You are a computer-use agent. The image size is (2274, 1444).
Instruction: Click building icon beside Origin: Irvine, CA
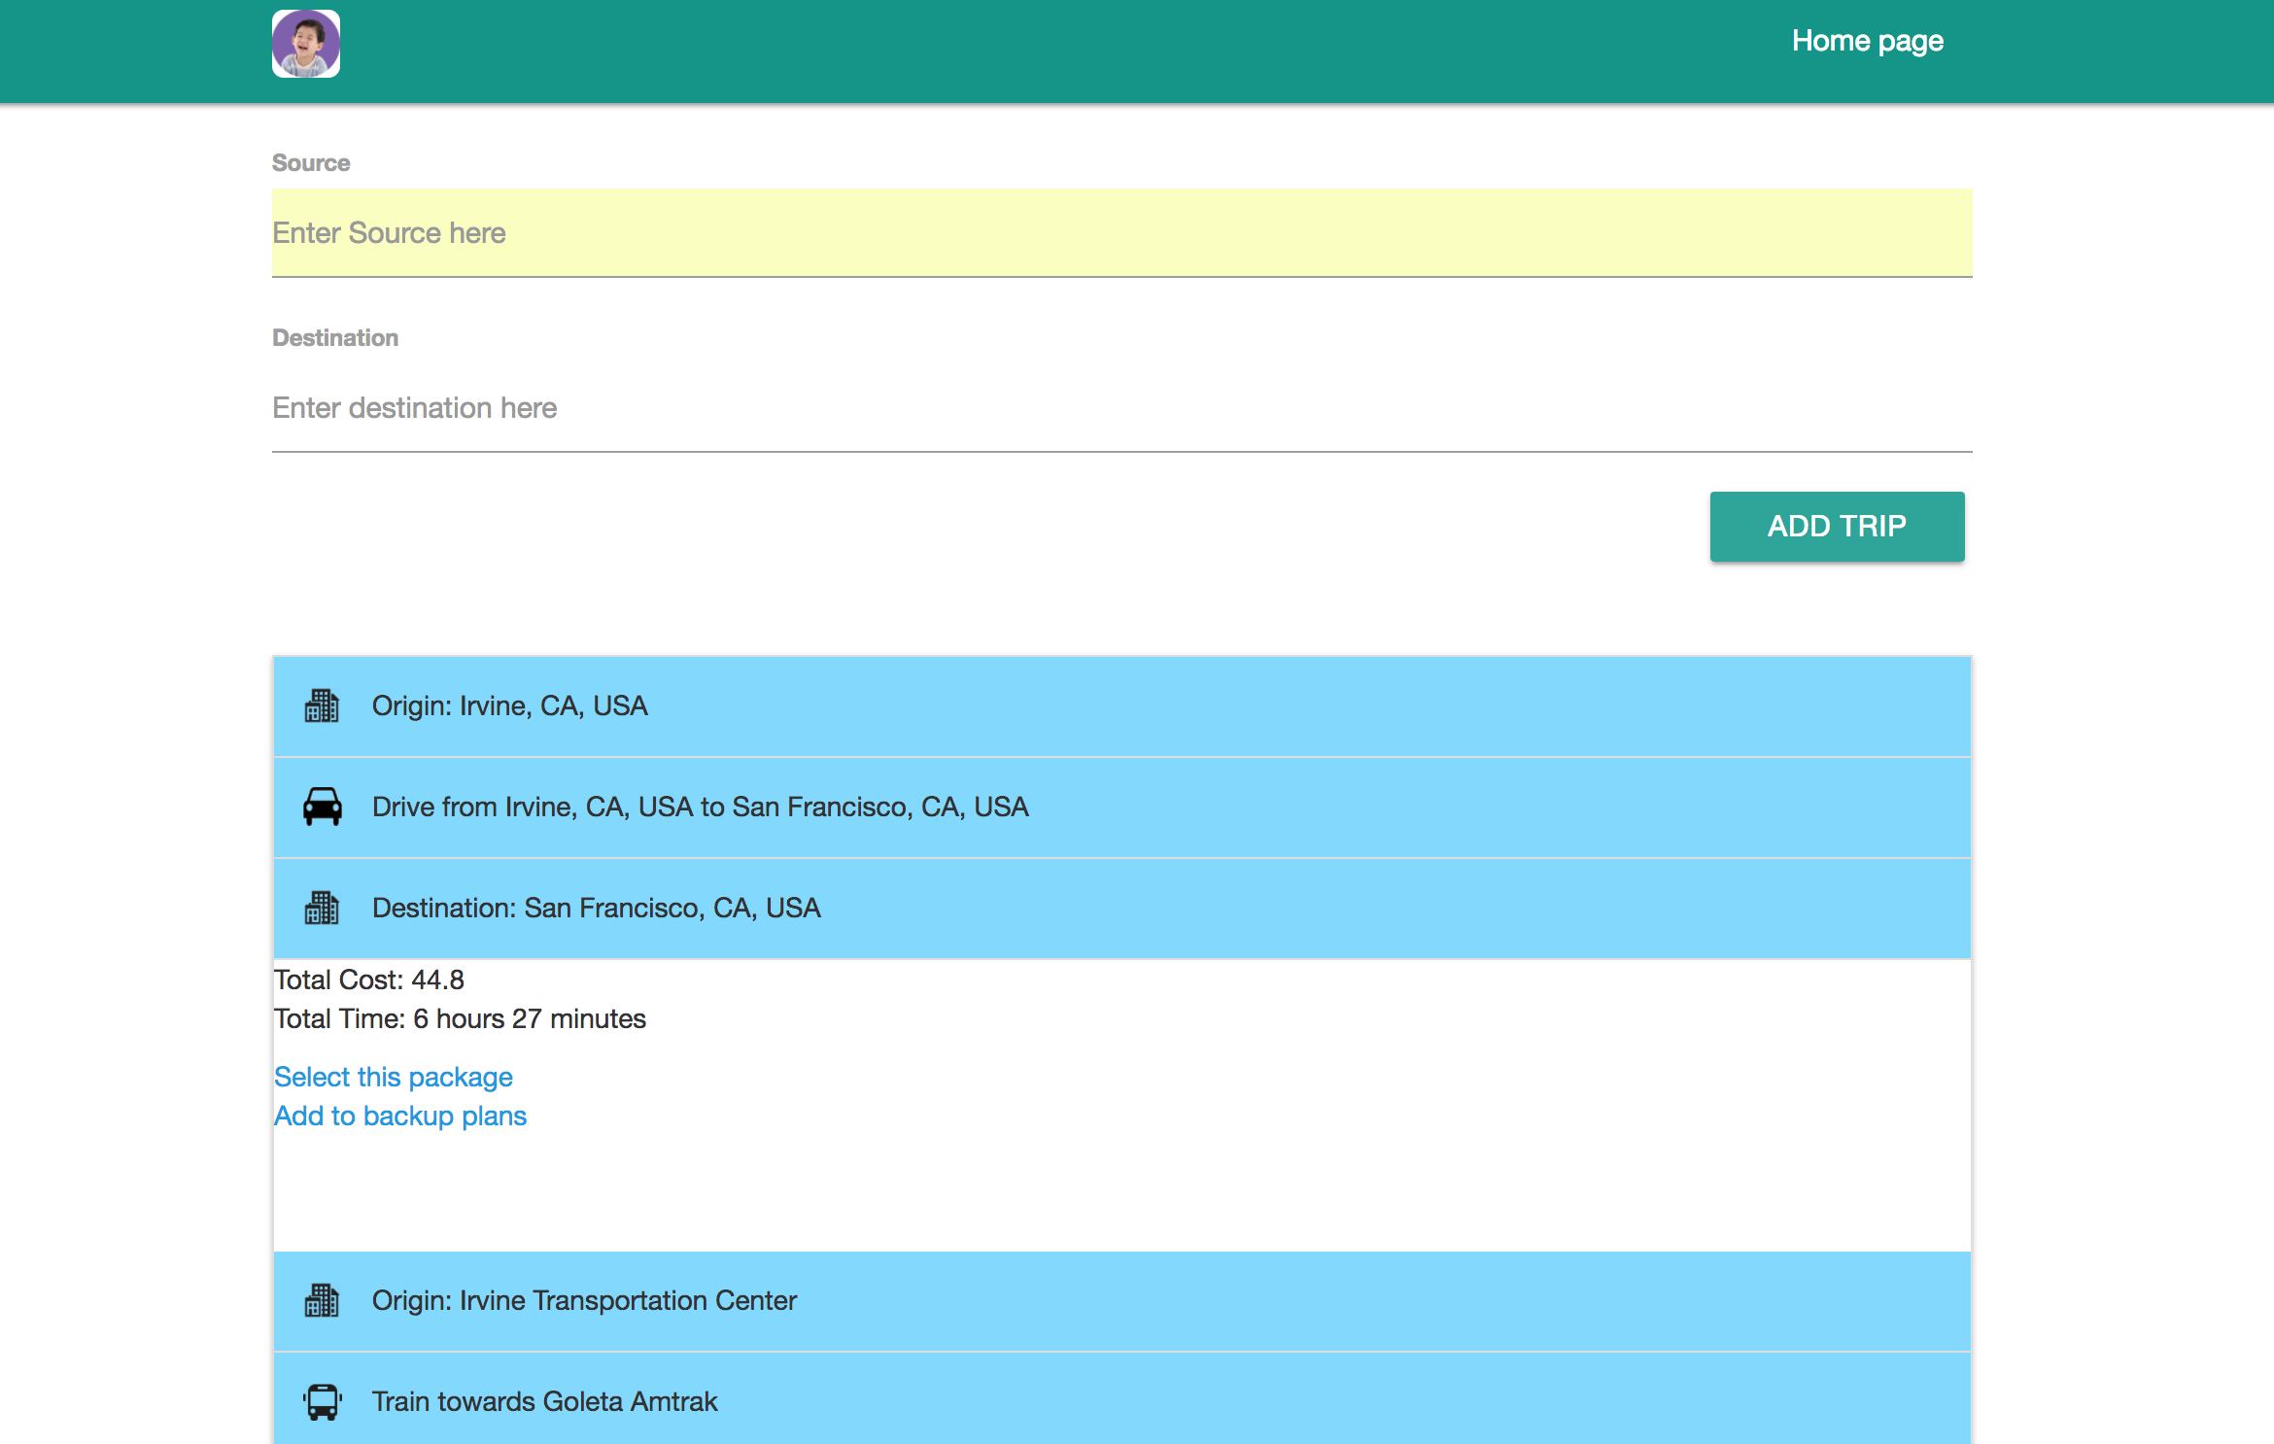(322, 706)
